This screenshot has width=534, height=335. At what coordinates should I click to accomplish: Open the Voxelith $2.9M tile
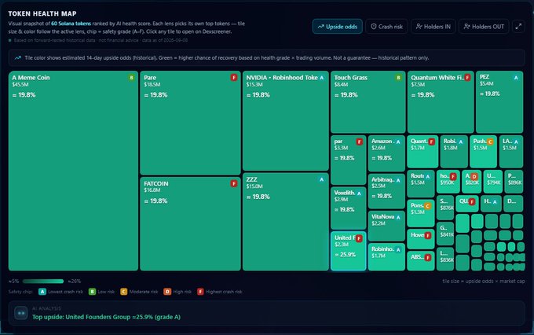tap(349, 208)
